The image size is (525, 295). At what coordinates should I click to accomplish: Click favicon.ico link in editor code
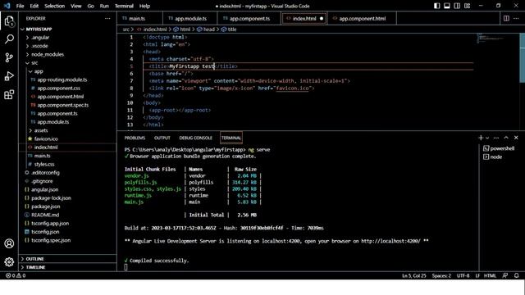click(292, 88)
